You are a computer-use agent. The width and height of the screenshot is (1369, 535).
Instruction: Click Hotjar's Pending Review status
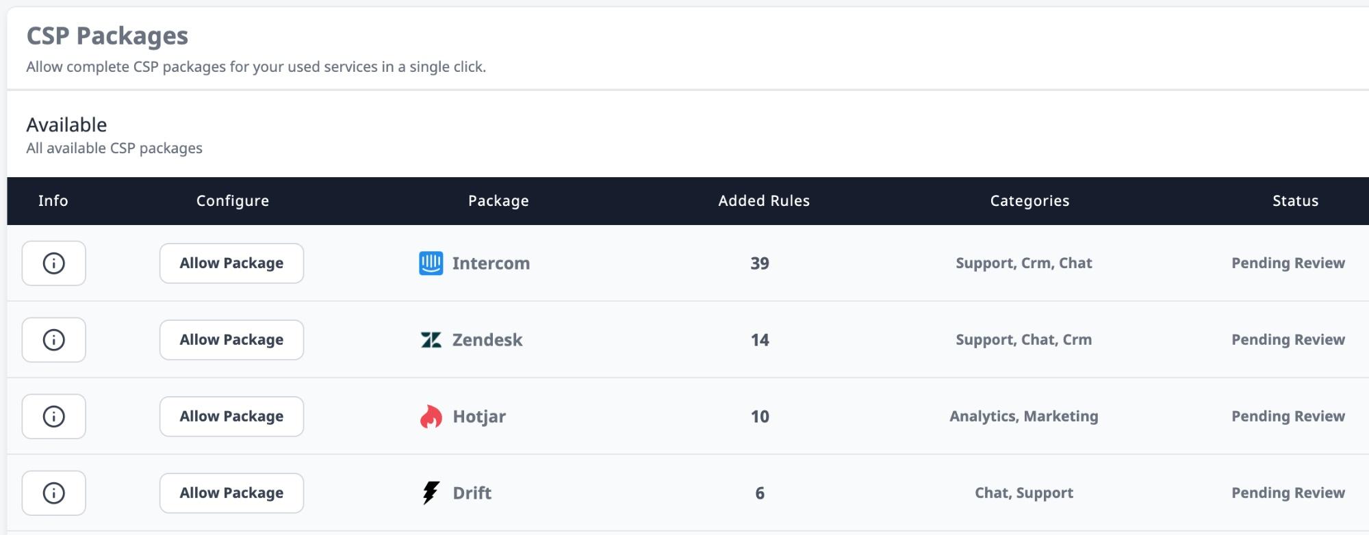coord(1288,417)
